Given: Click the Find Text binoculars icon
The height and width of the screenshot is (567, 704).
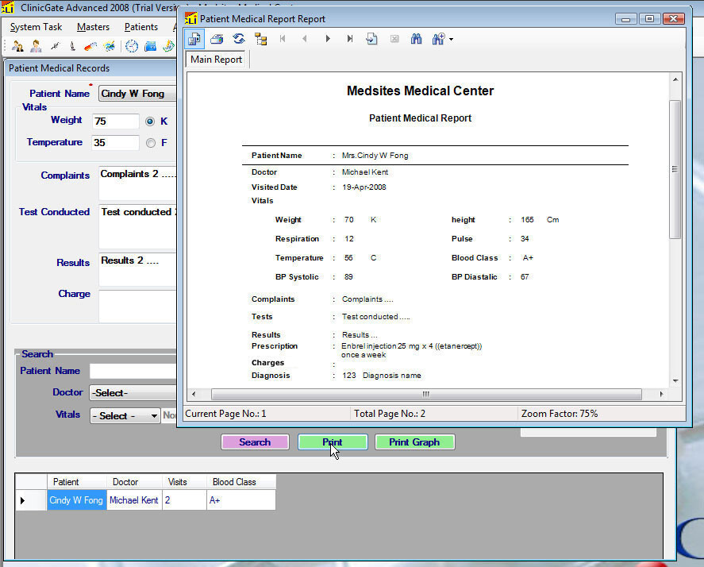Looking at the screenshot, I should pos(416,39).
